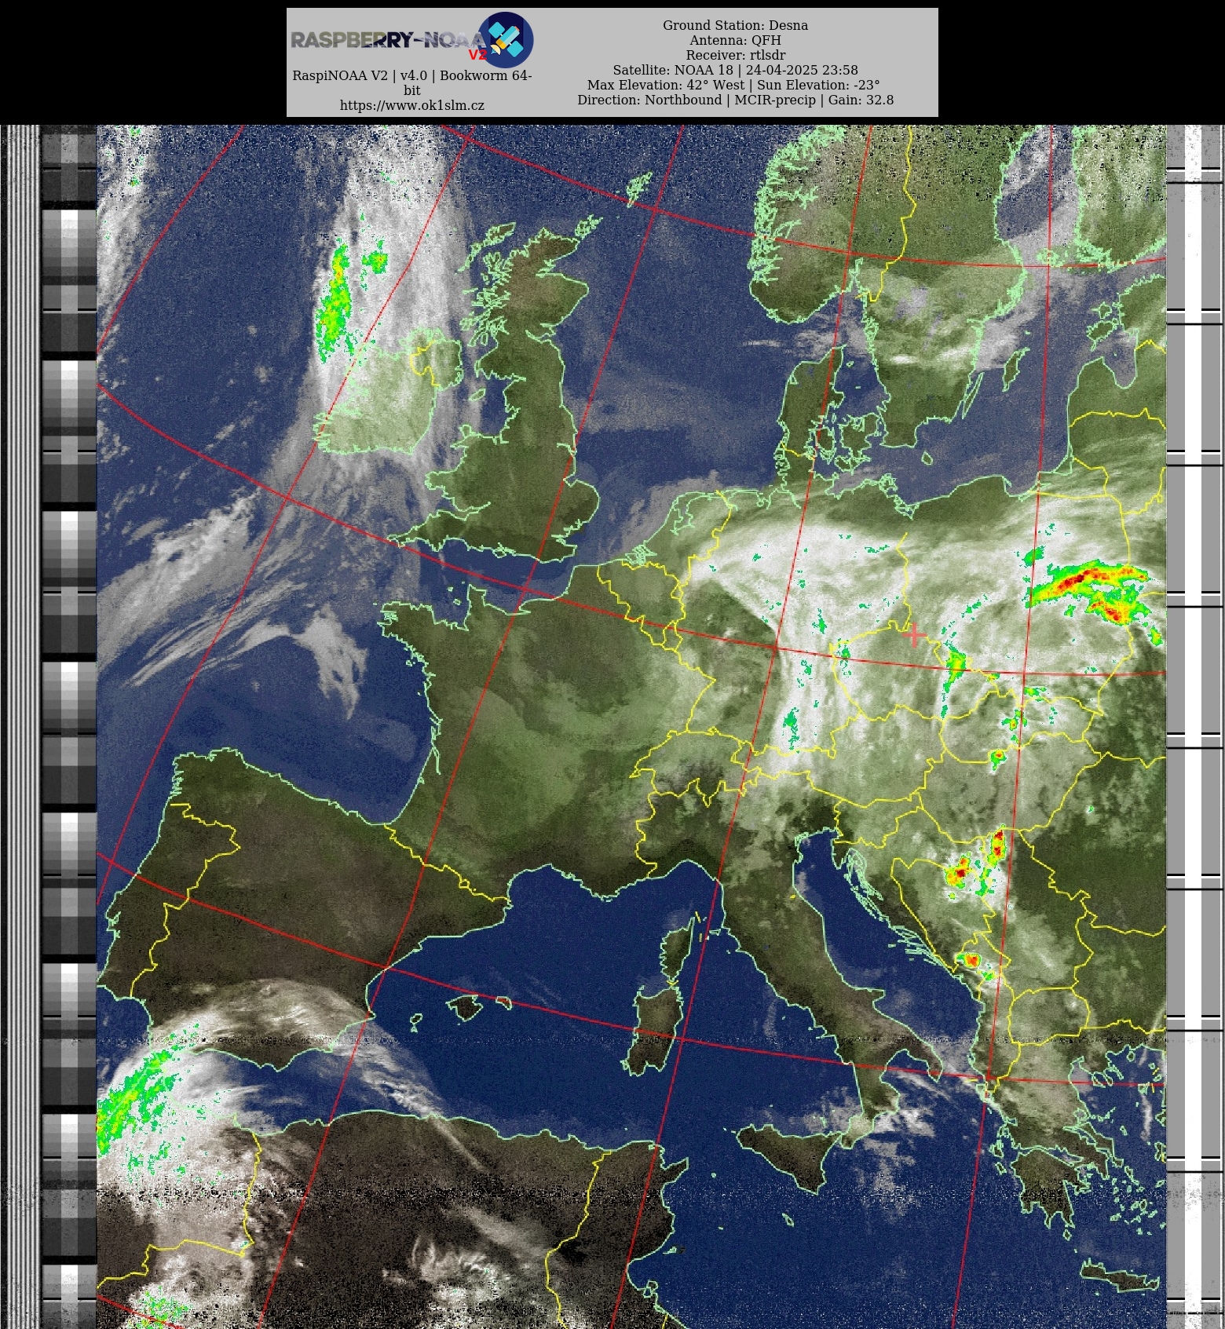1225x1329 pixels.
Task: Click the 'Receiver: rtlsdr' line
Action: coord(735,55)
